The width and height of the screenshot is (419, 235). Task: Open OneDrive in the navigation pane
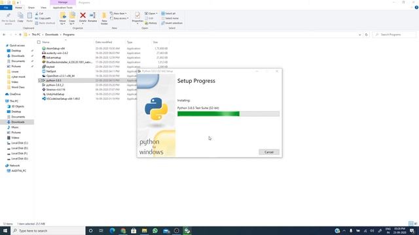15,94
